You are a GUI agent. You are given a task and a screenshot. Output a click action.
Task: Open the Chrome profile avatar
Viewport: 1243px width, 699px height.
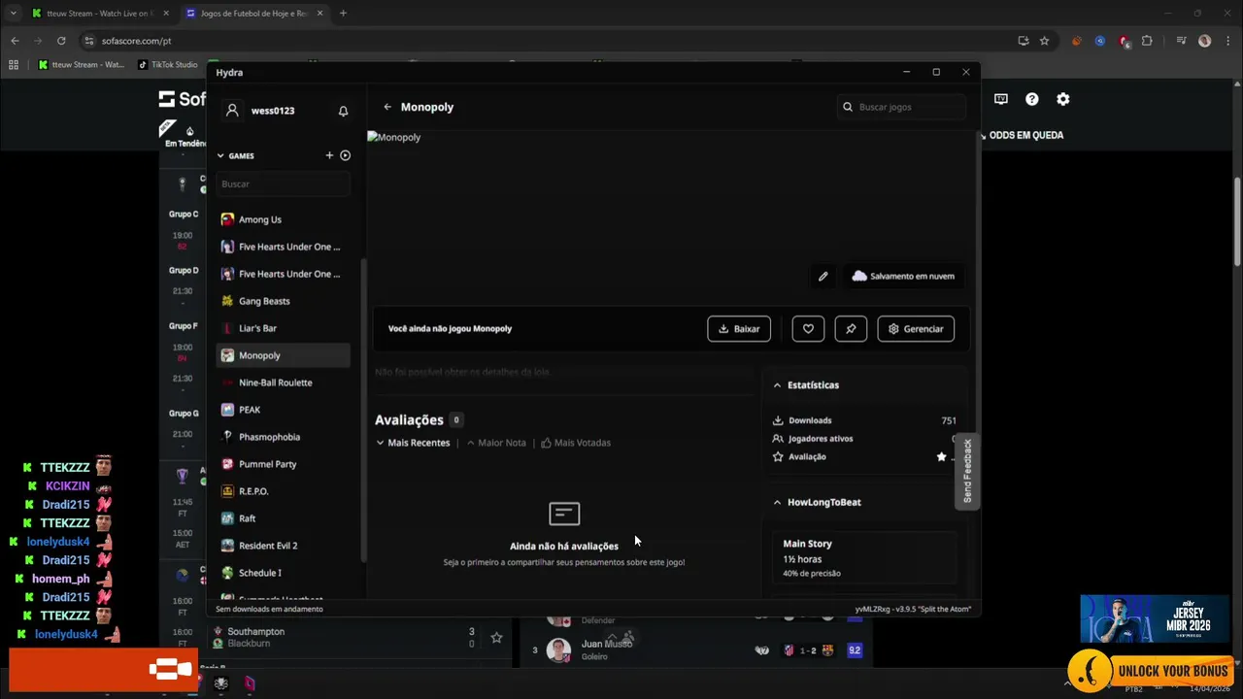pos(1205,41)
